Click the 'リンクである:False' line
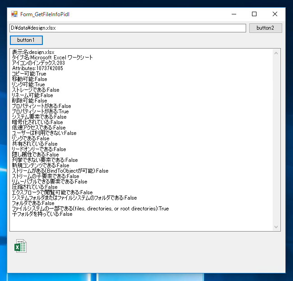 [31, 138]
